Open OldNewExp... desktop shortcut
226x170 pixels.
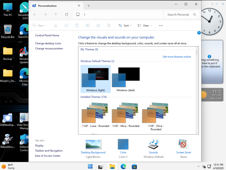click(x=8, y=120)
